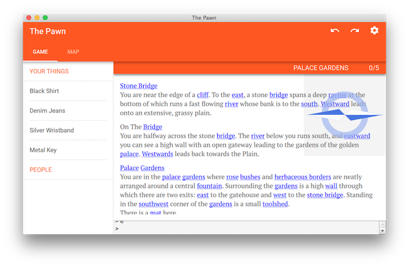Open the settings gear icon
The height and width of the screenshot is (267, 409).
point(374,31)
